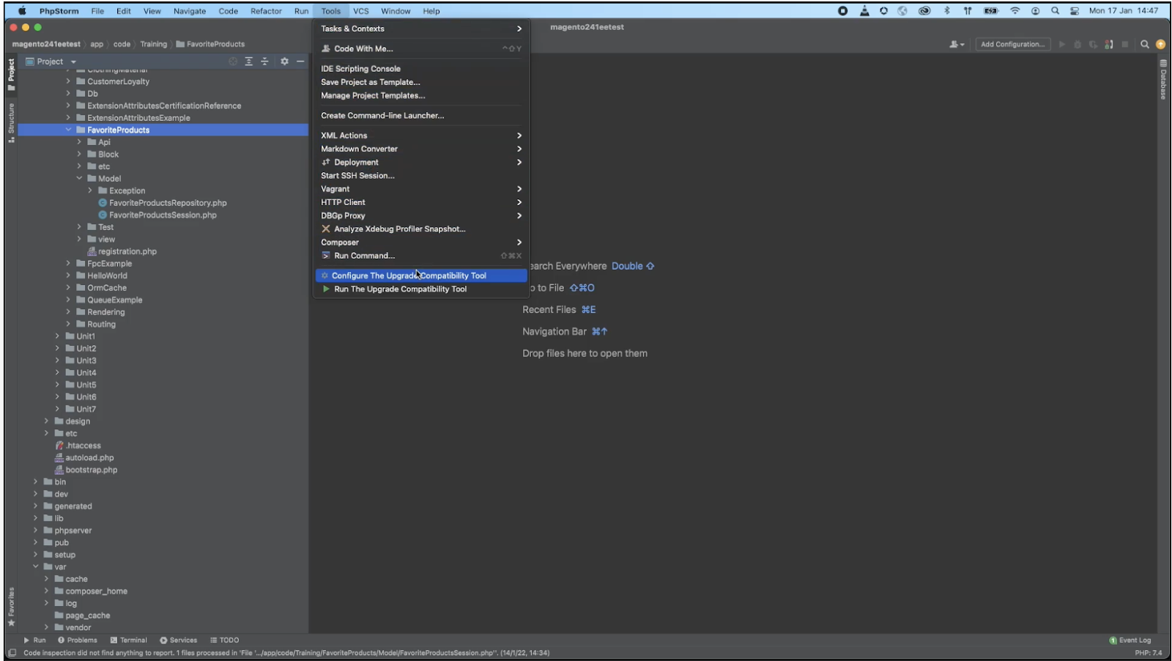
Task: Click the Listen for PHP Debug Connections icon
Action: (1109, 45)
